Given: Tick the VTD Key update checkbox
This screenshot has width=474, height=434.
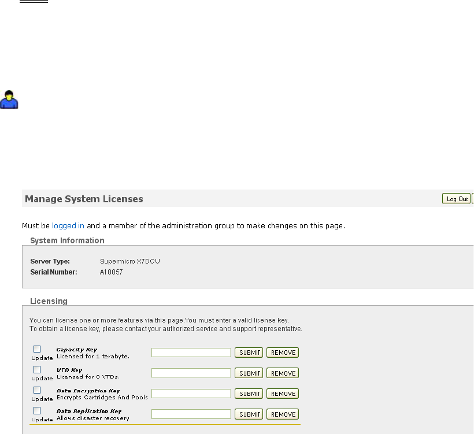Looking at the screenshot, I should pyautogui.click(x=37, y=369).
